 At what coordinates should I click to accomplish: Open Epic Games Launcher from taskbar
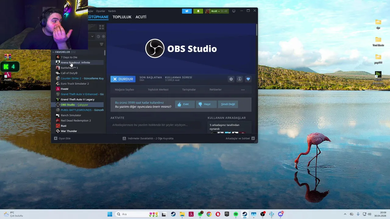[x=227, y=214]
